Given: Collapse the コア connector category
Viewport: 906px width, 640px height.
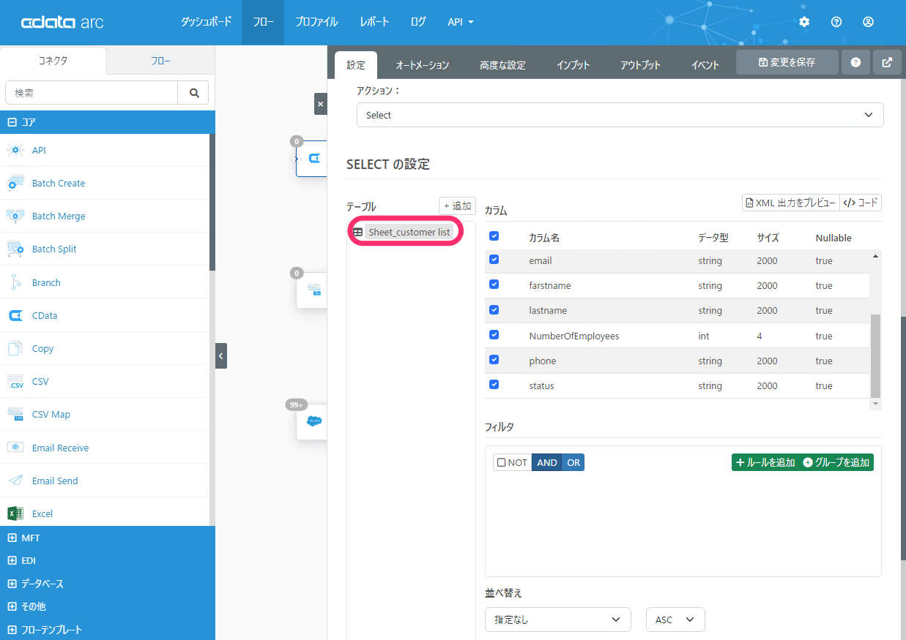Looking at the screenshot, I should (108, 122).
